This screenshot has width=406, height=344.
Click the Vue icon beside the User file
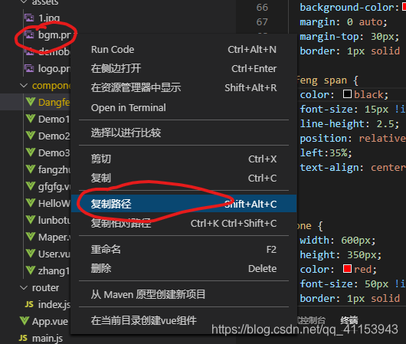click(31, 254)
